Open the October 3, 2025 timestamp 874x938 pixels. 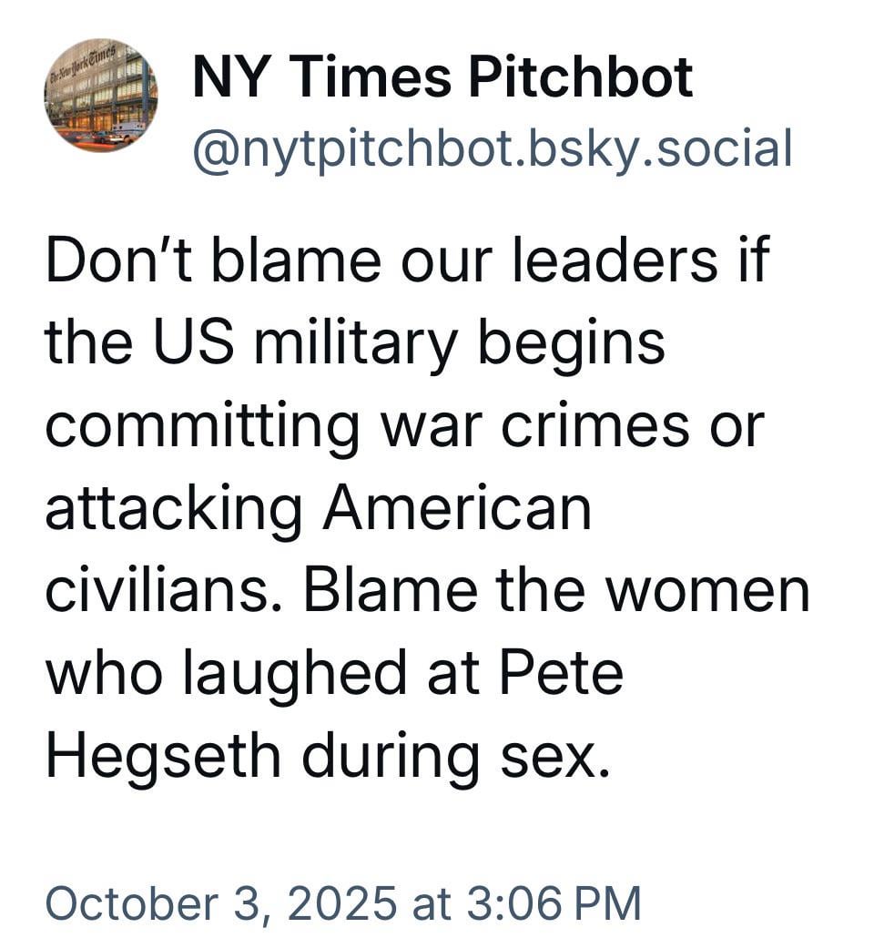342,902
